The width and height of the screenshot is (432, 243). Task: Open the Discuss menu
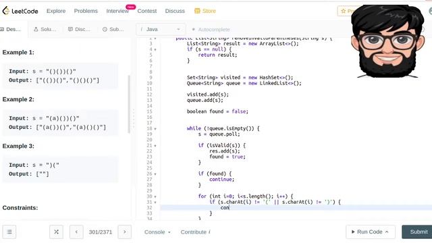click(175, 11)
